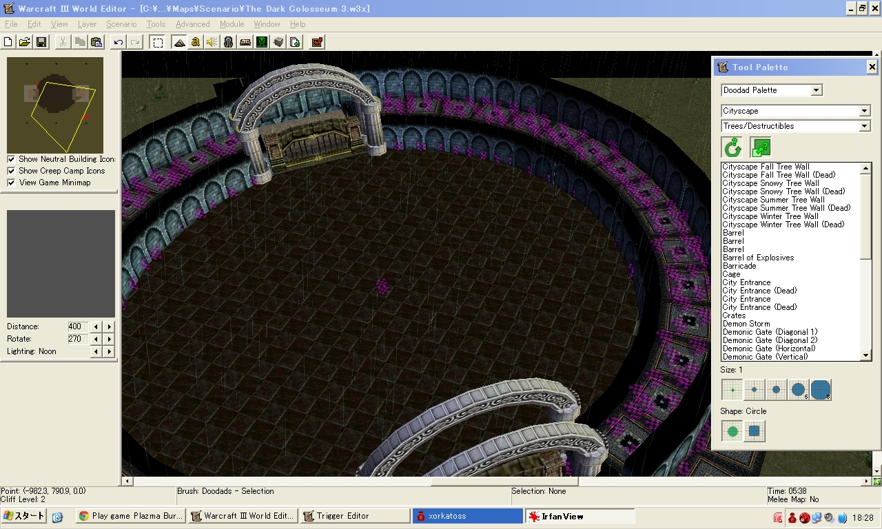Select brush size 5
The width and height of the screenshot is (882, 529).
[x=799, y=390]
